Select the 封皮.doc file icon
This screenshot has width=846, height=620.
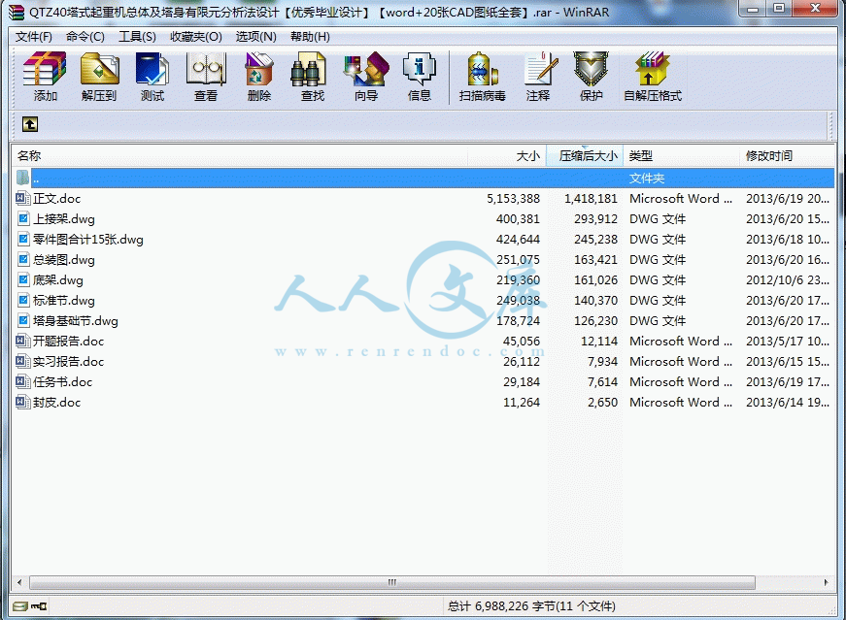pos(22,403)
